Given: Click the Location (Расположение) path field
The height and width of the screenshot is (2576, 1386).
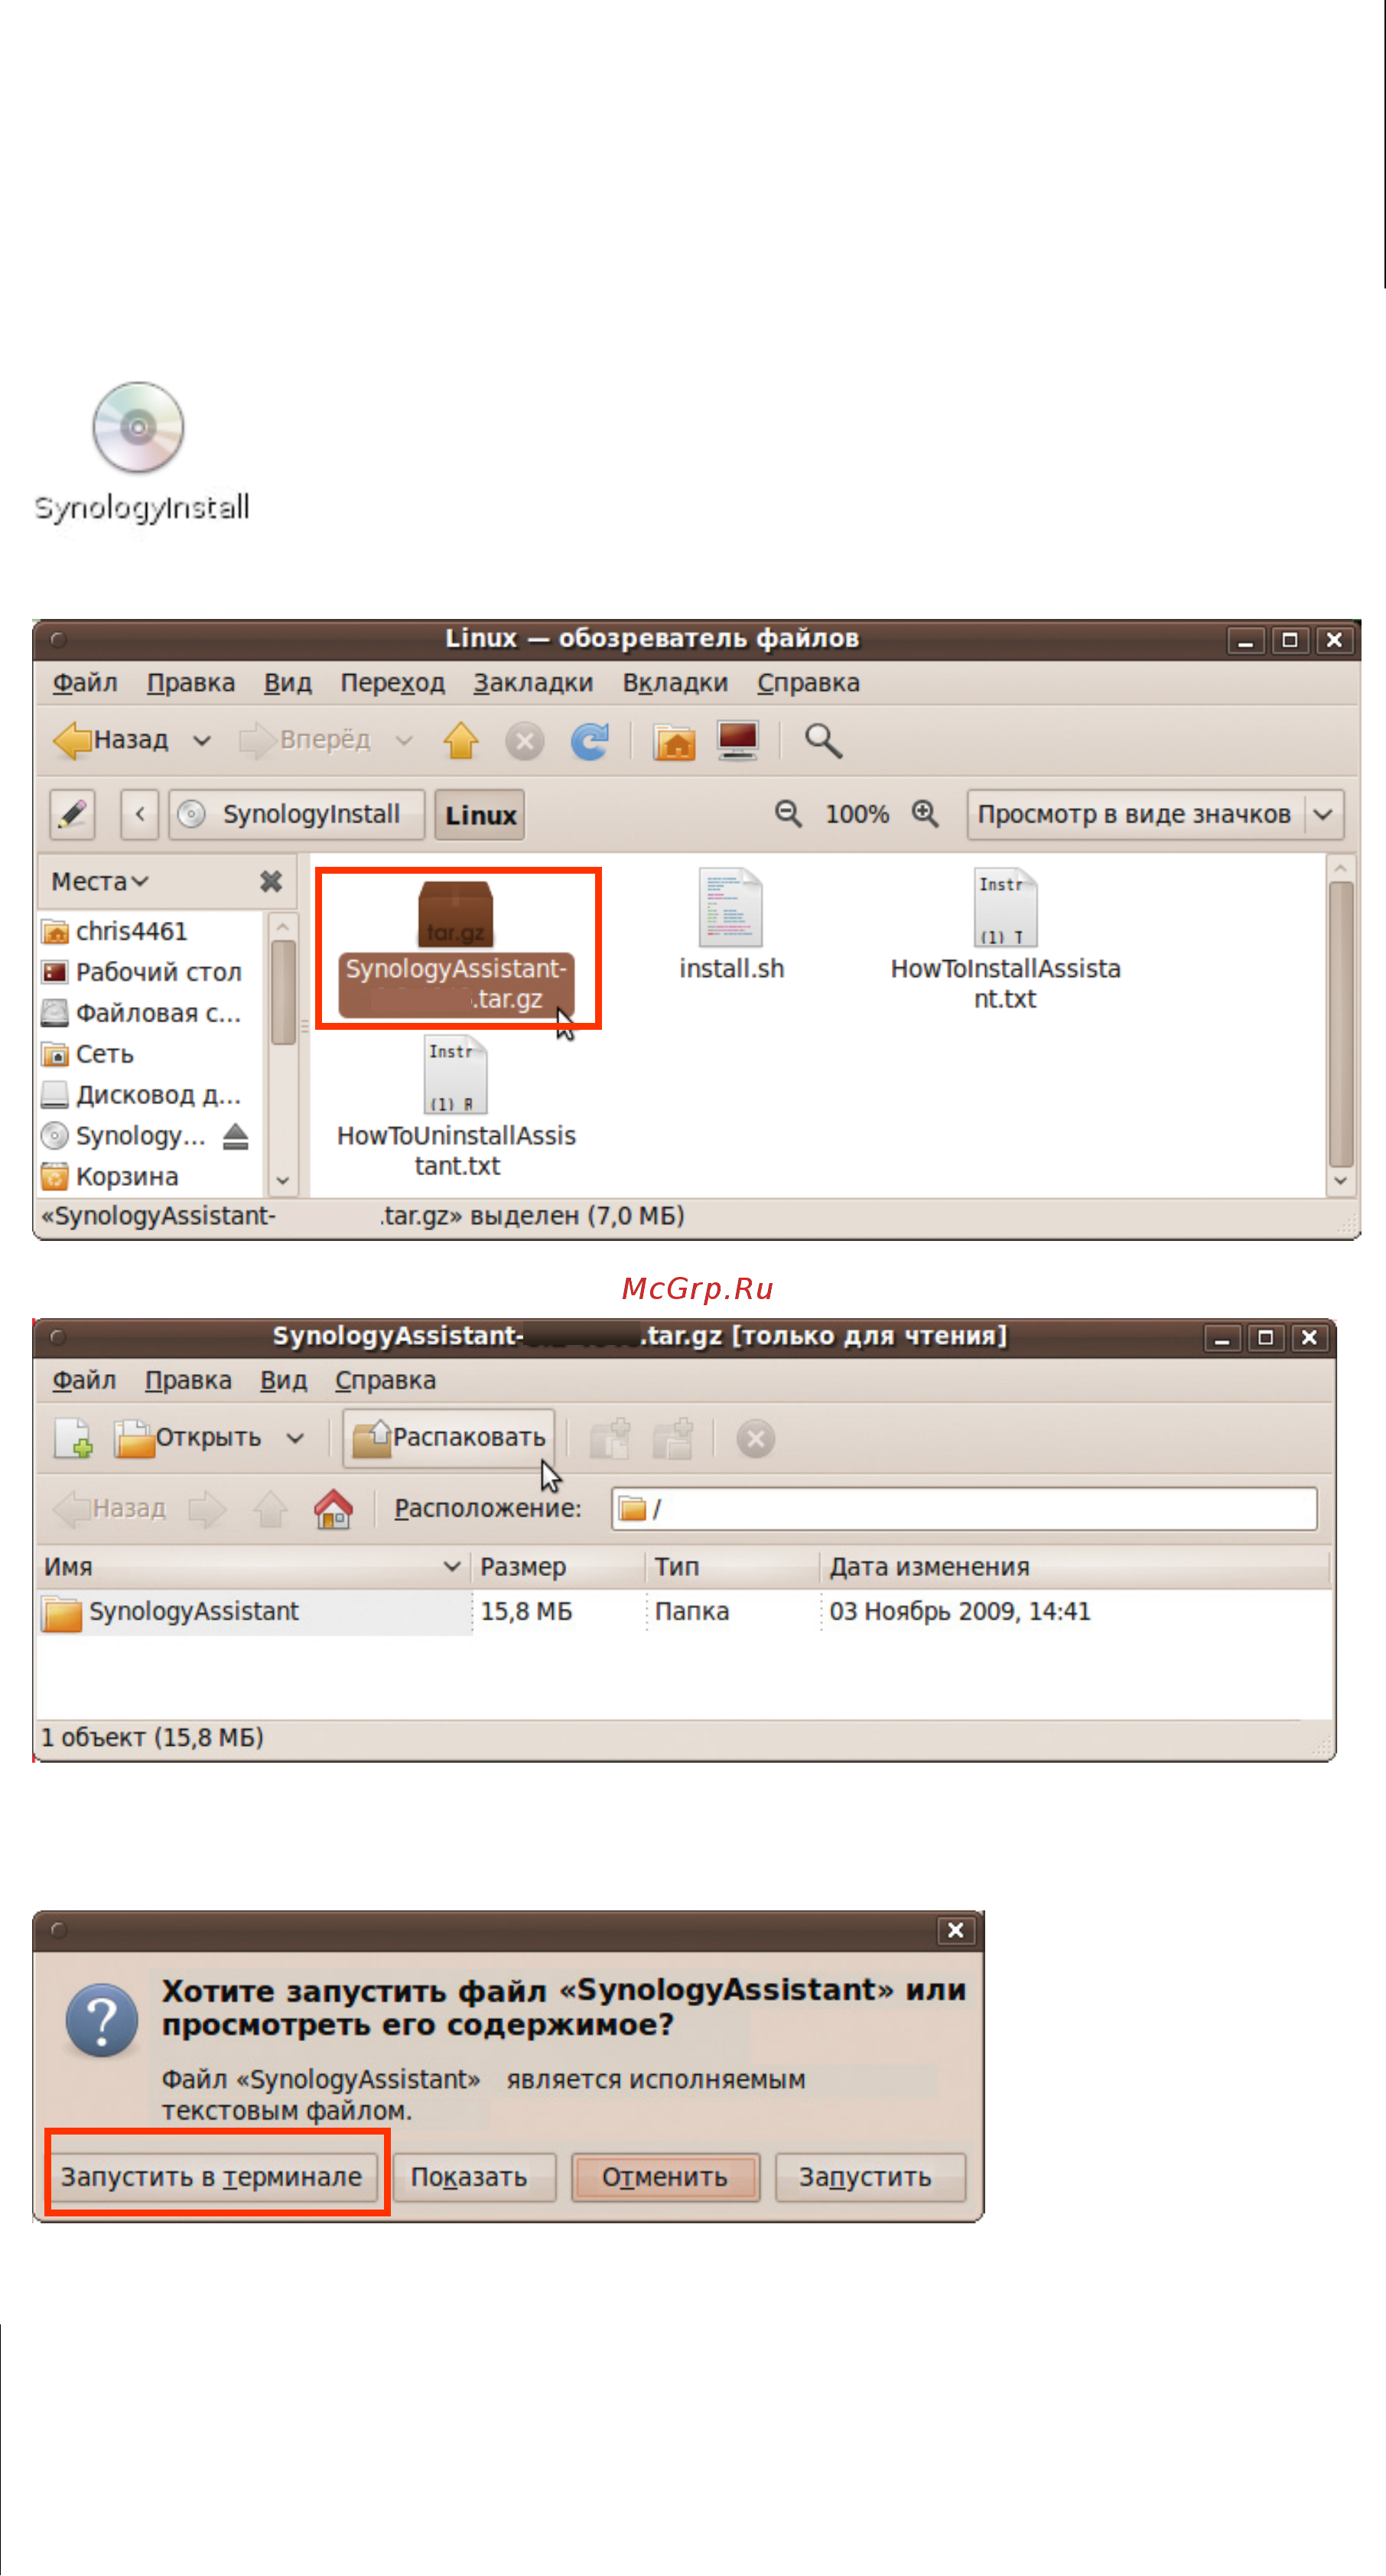Looking at the screenshot, I should click(x=964, y=1508).
